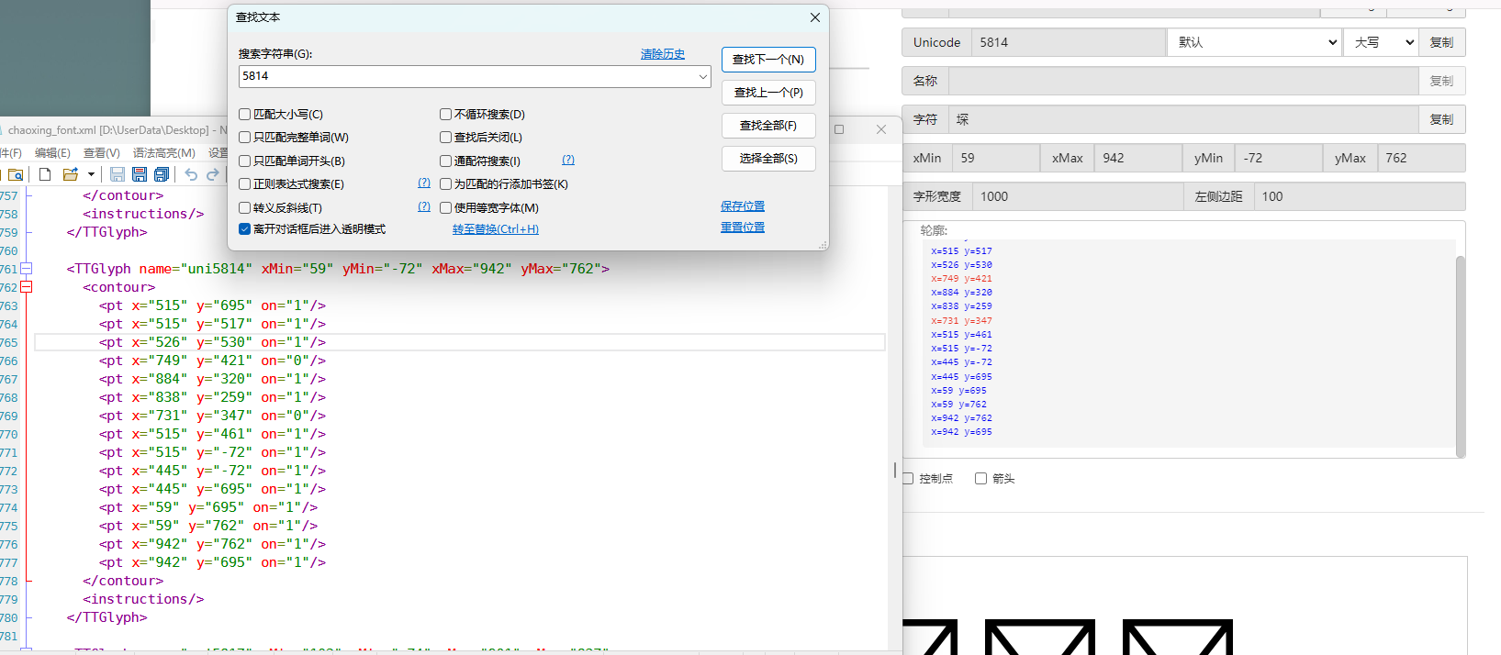Screen dimensions: 1501x655
Task: Click 查找上一个(P) button
Action: click(768, 93)
